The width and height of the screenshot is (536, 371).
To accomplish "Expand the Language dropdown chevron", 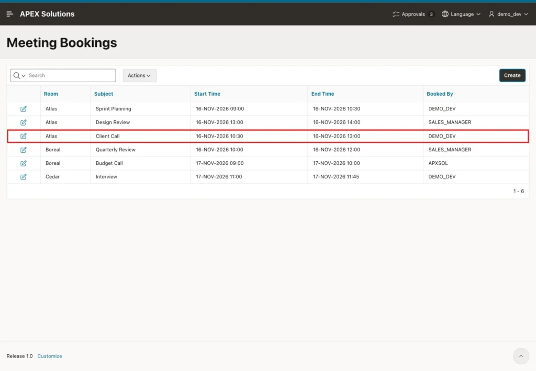I will tap(478, 14).
